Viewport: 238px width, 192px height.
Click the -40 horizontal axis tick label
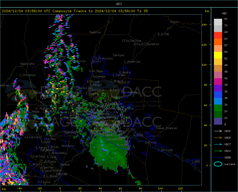(x=19, y=189)
